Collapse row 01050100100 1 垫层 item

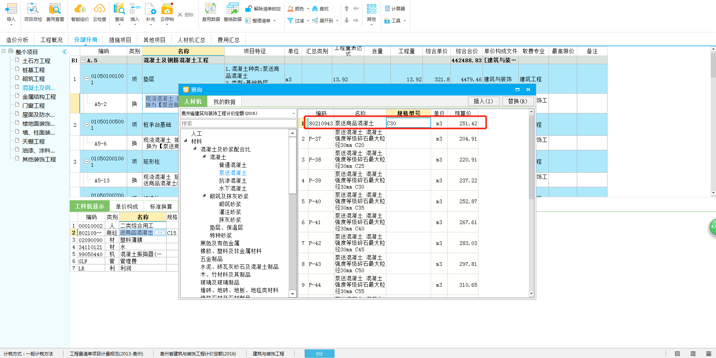click(x=87, y=79)
